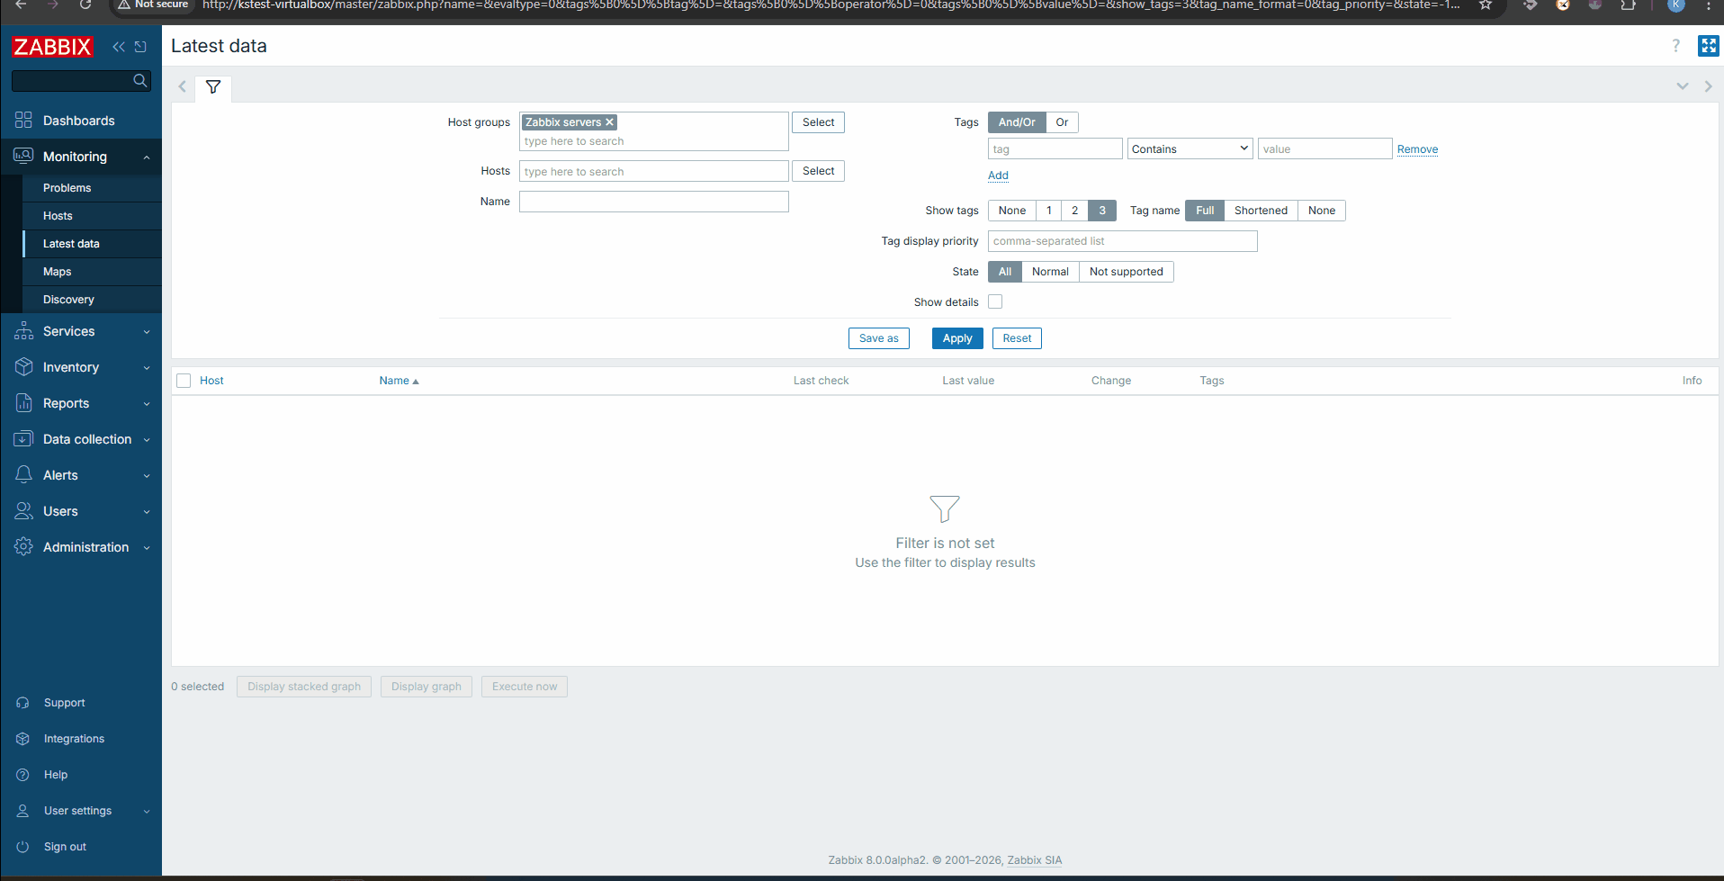1724x881 pixels.
Task: Go to Dashboards in the sidebar
Action: point(78,121)
